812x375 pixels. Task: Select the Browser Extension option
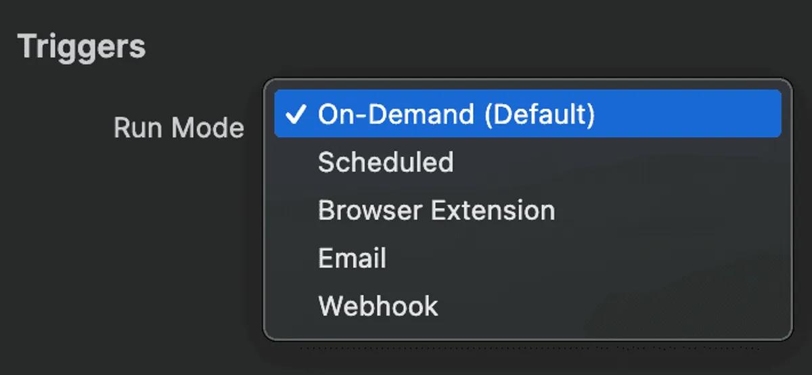point(436,211)
